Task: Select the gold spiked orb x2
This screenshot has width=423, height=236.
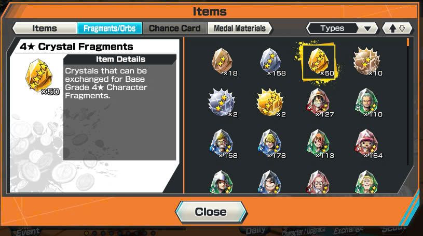Action: click(x=270, y=103)
